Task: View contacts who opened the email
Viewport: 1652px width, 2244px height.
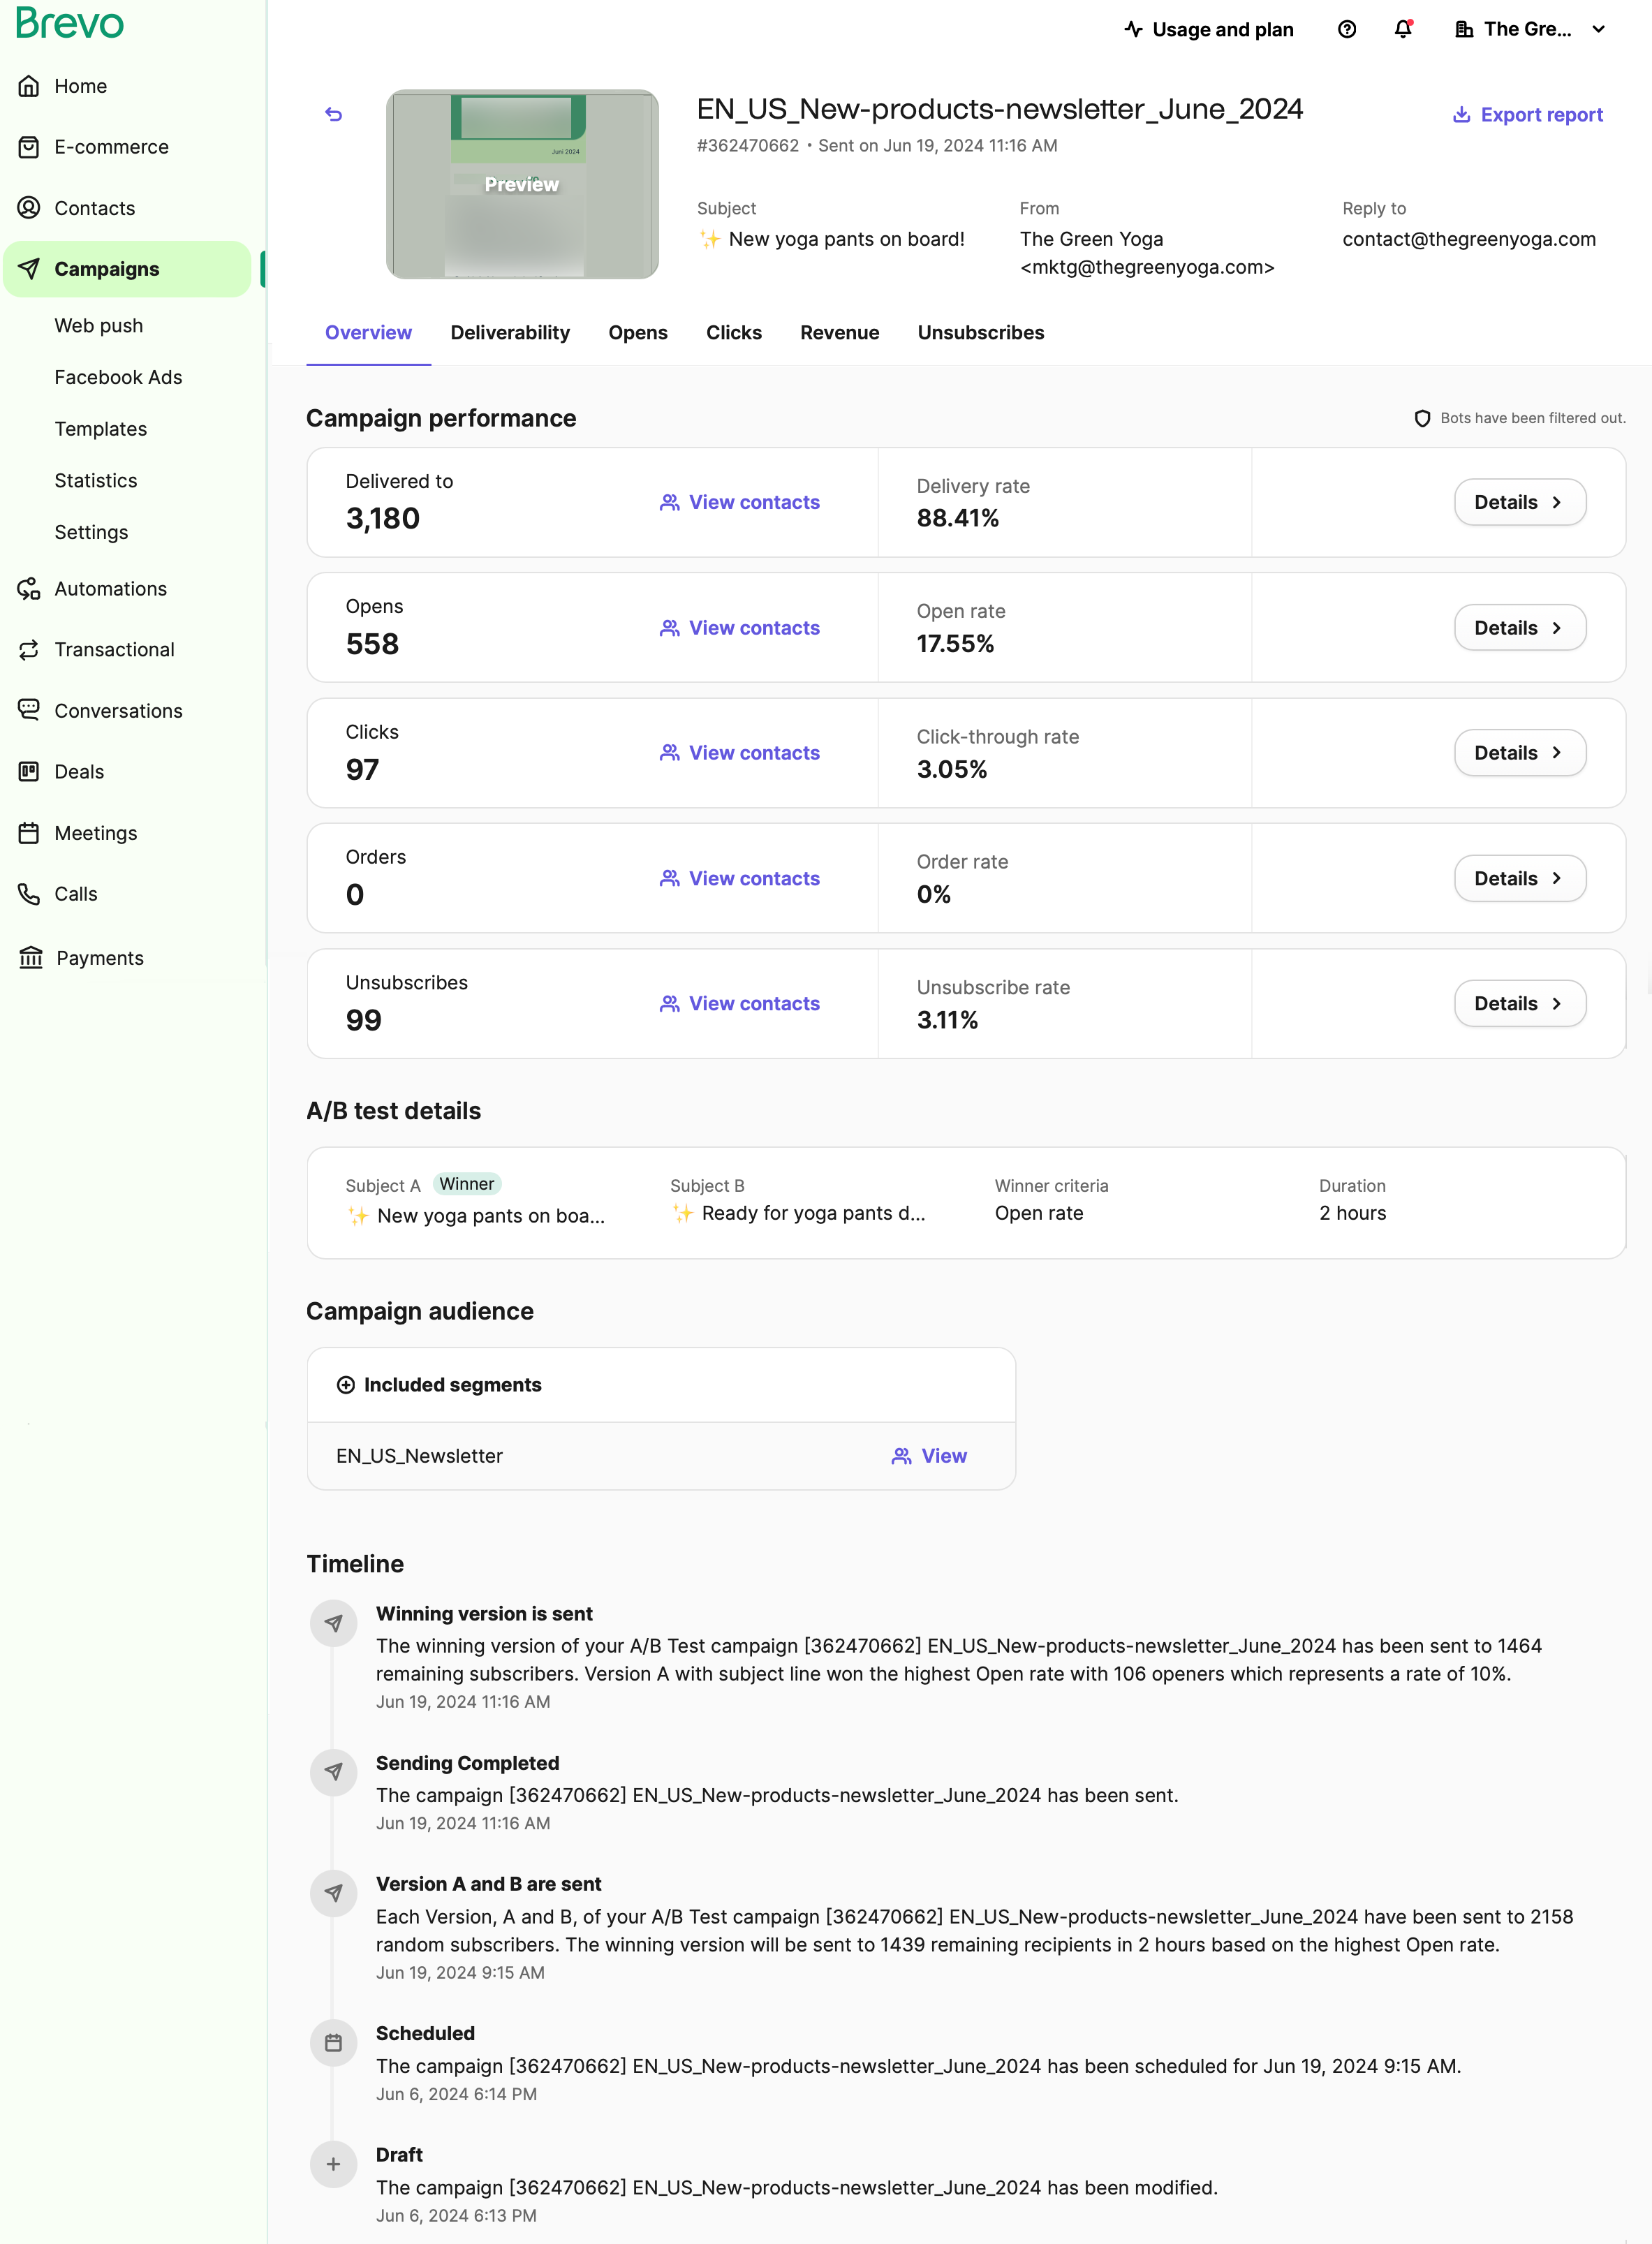Action: click(x=740, y=628)
